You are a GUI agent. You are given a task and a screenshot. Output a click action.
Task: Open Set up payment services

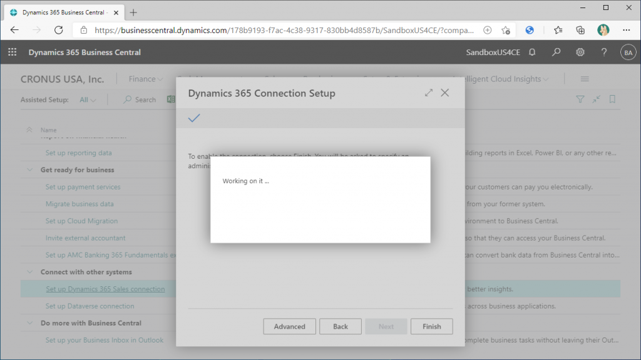(x=83, y=187)
